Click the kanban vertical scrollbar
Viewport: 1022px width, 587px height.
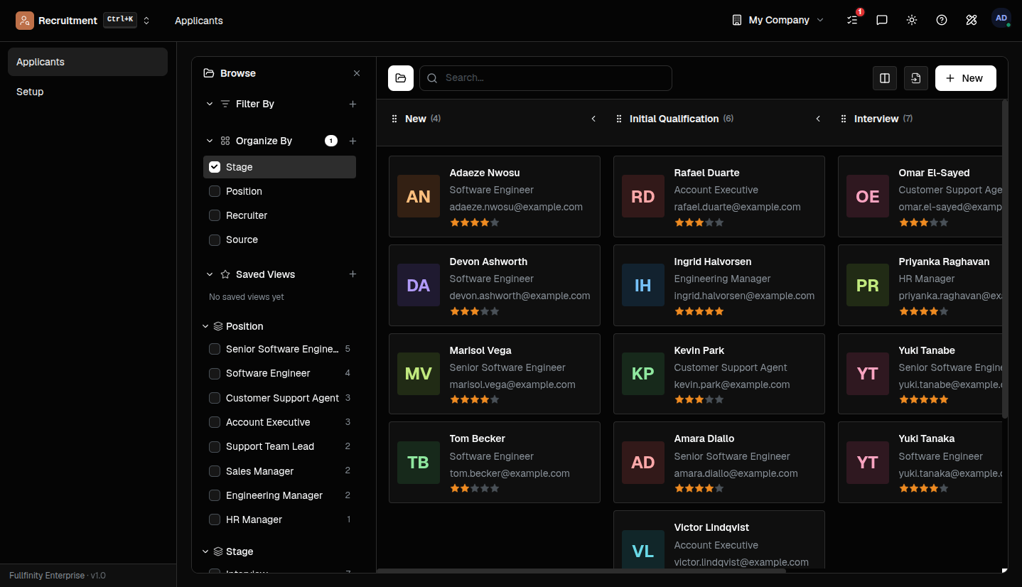click(x=1004, y=259)
